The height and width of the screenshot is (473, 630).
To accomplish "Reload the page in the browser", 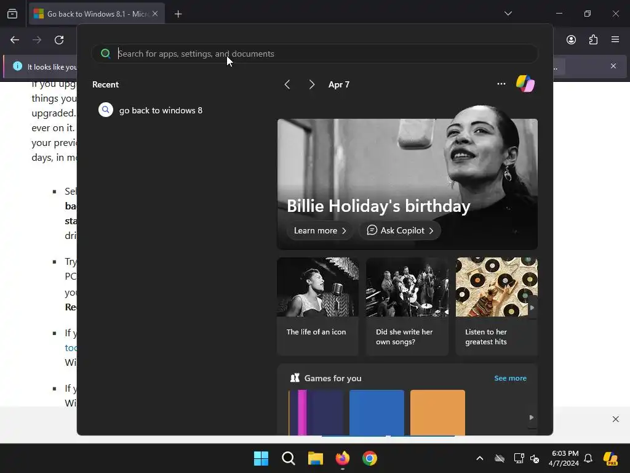I will pos(59,40).
